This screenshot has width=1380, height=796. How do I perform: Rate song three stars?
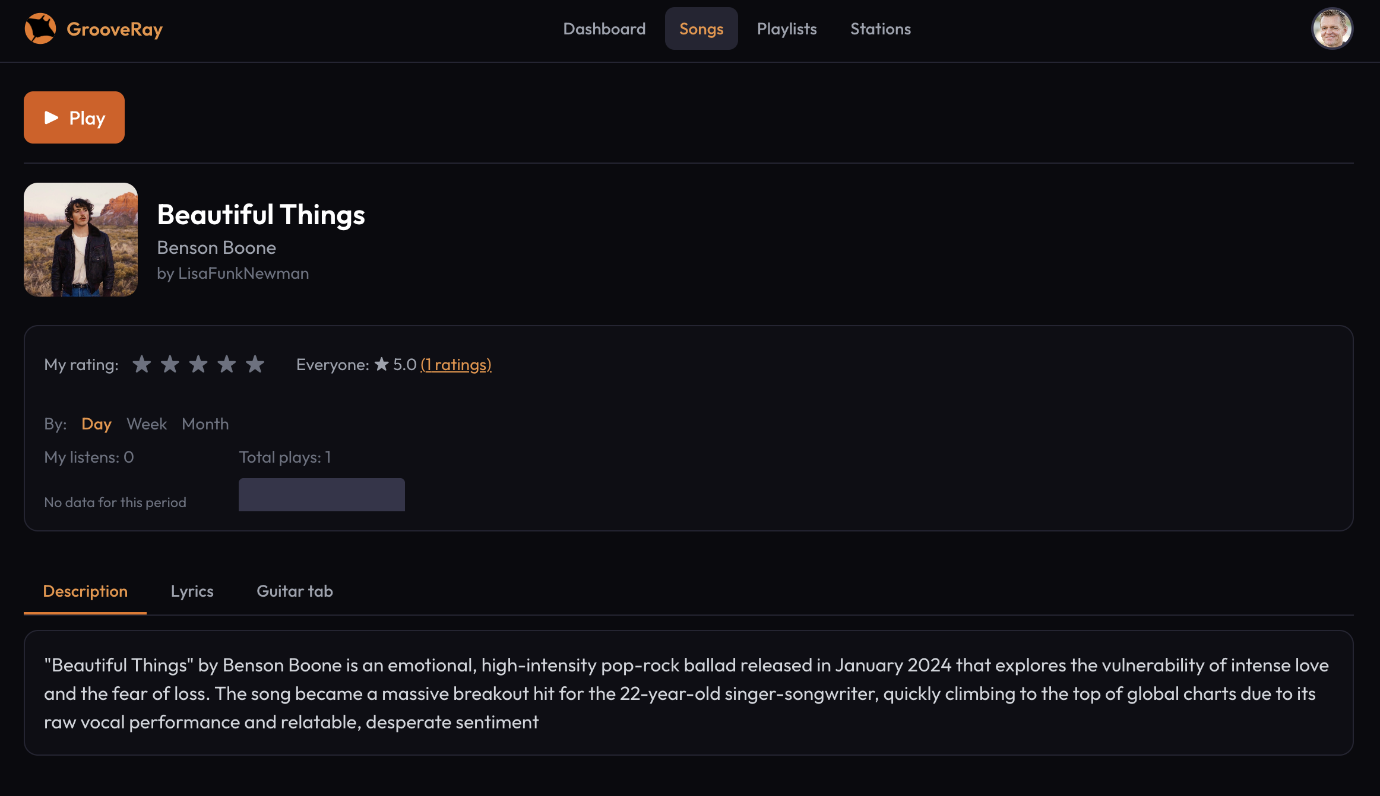[x=198, y=364]
